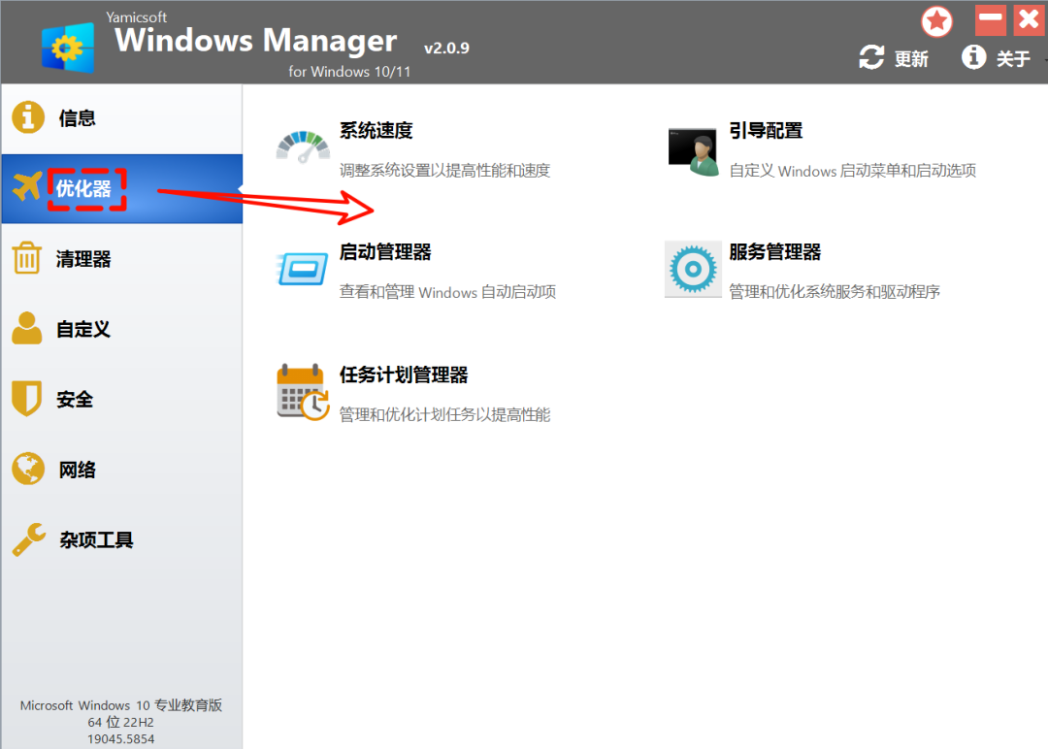Open the 启动管理器 title link
This screenshot has height=749, width=1048.
coord(385,252)
